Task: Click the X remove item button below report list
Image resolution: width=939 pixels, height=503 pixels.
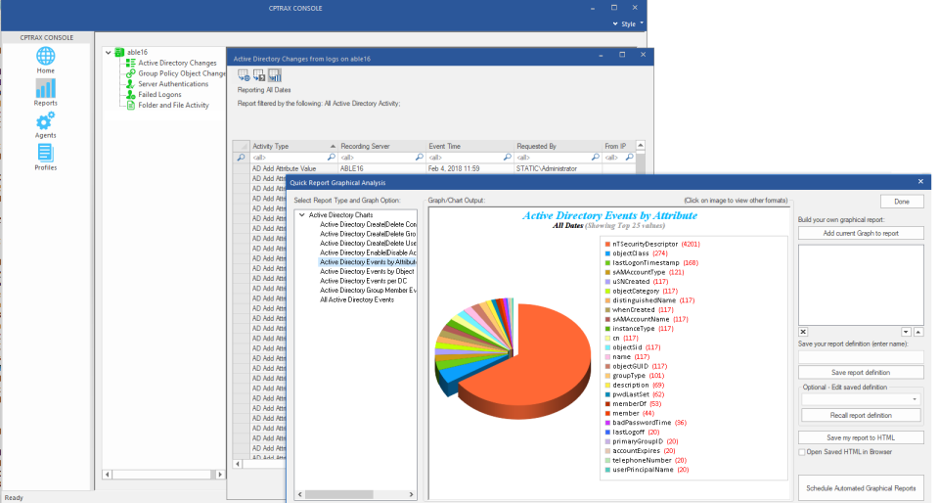Action: [803, 332]
